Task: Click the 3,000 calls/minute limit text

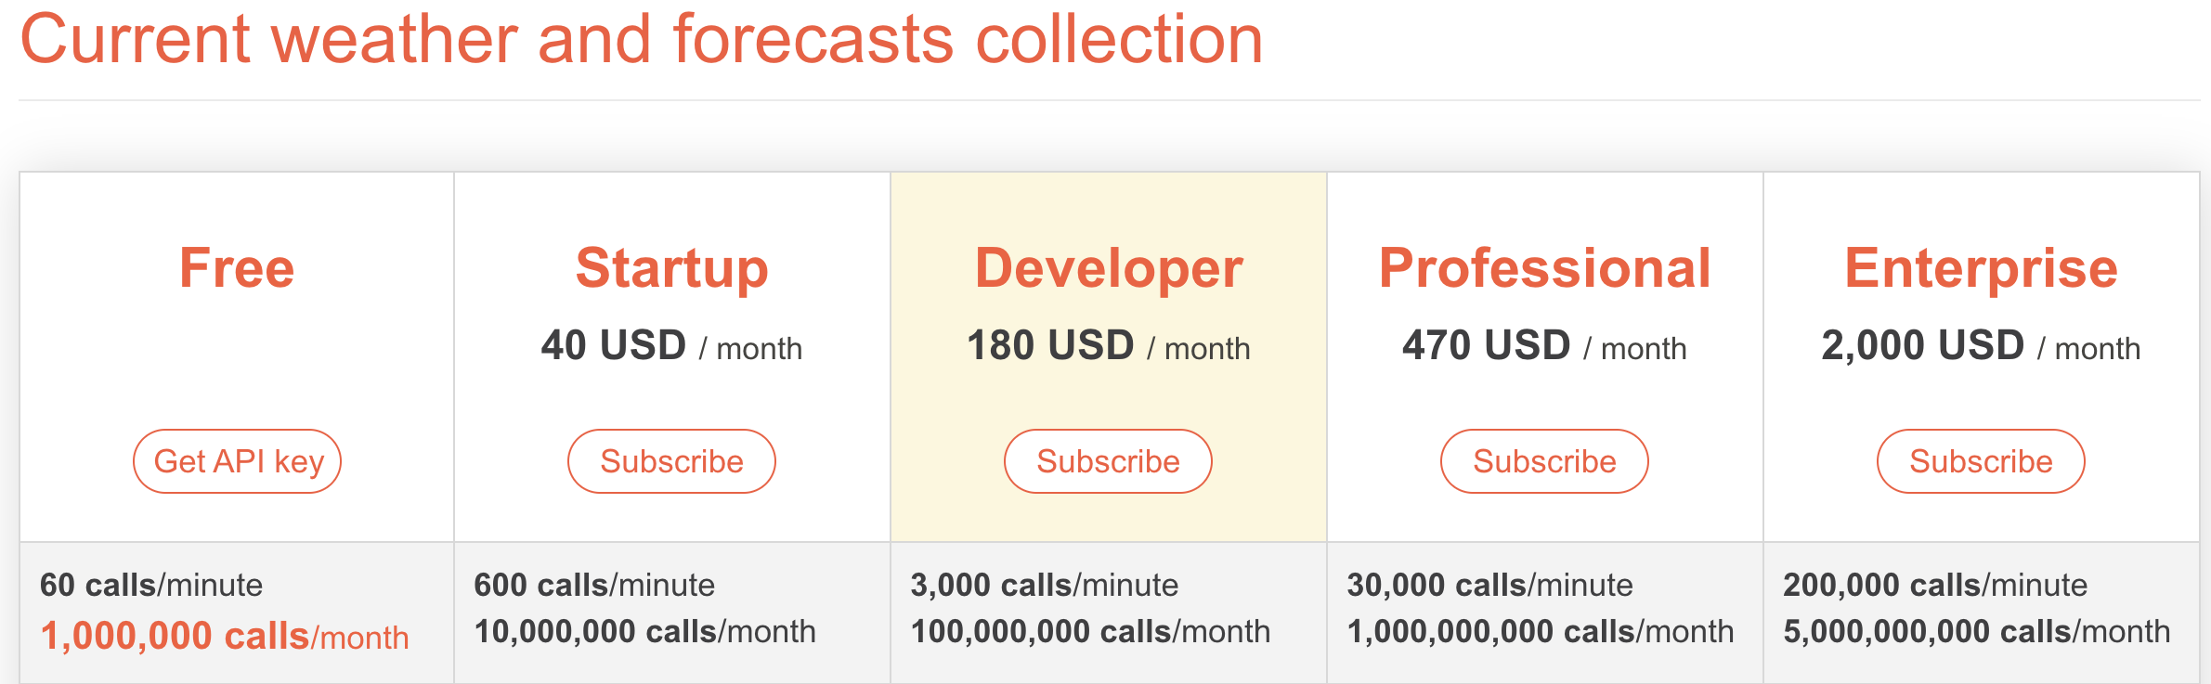Action: (x=1044, y=585)
